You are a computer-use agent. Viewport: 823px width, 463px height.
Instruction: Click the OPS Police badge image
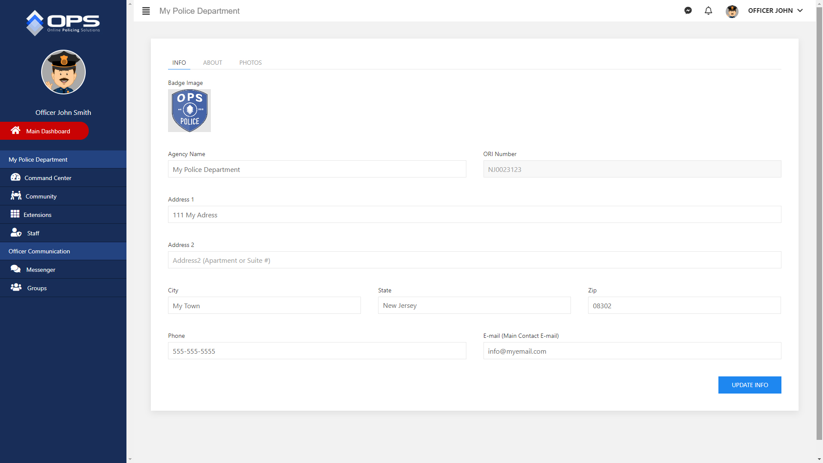[x=189, y=111]
